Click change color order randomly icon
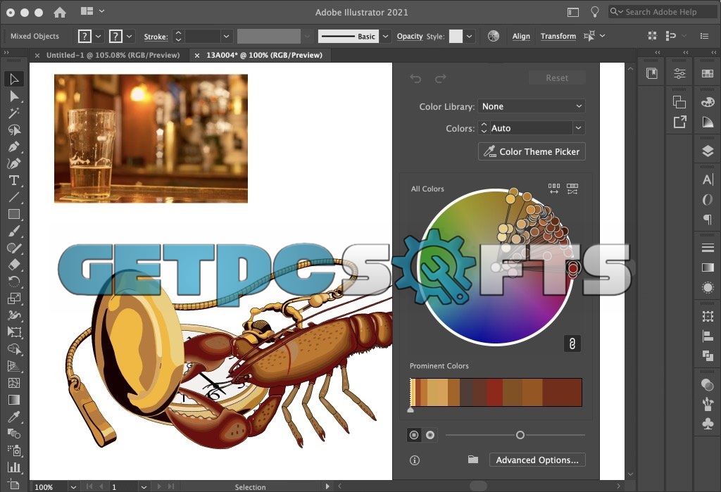The width and height of the screenshot is (721, 492). click(x=553, y=189)
